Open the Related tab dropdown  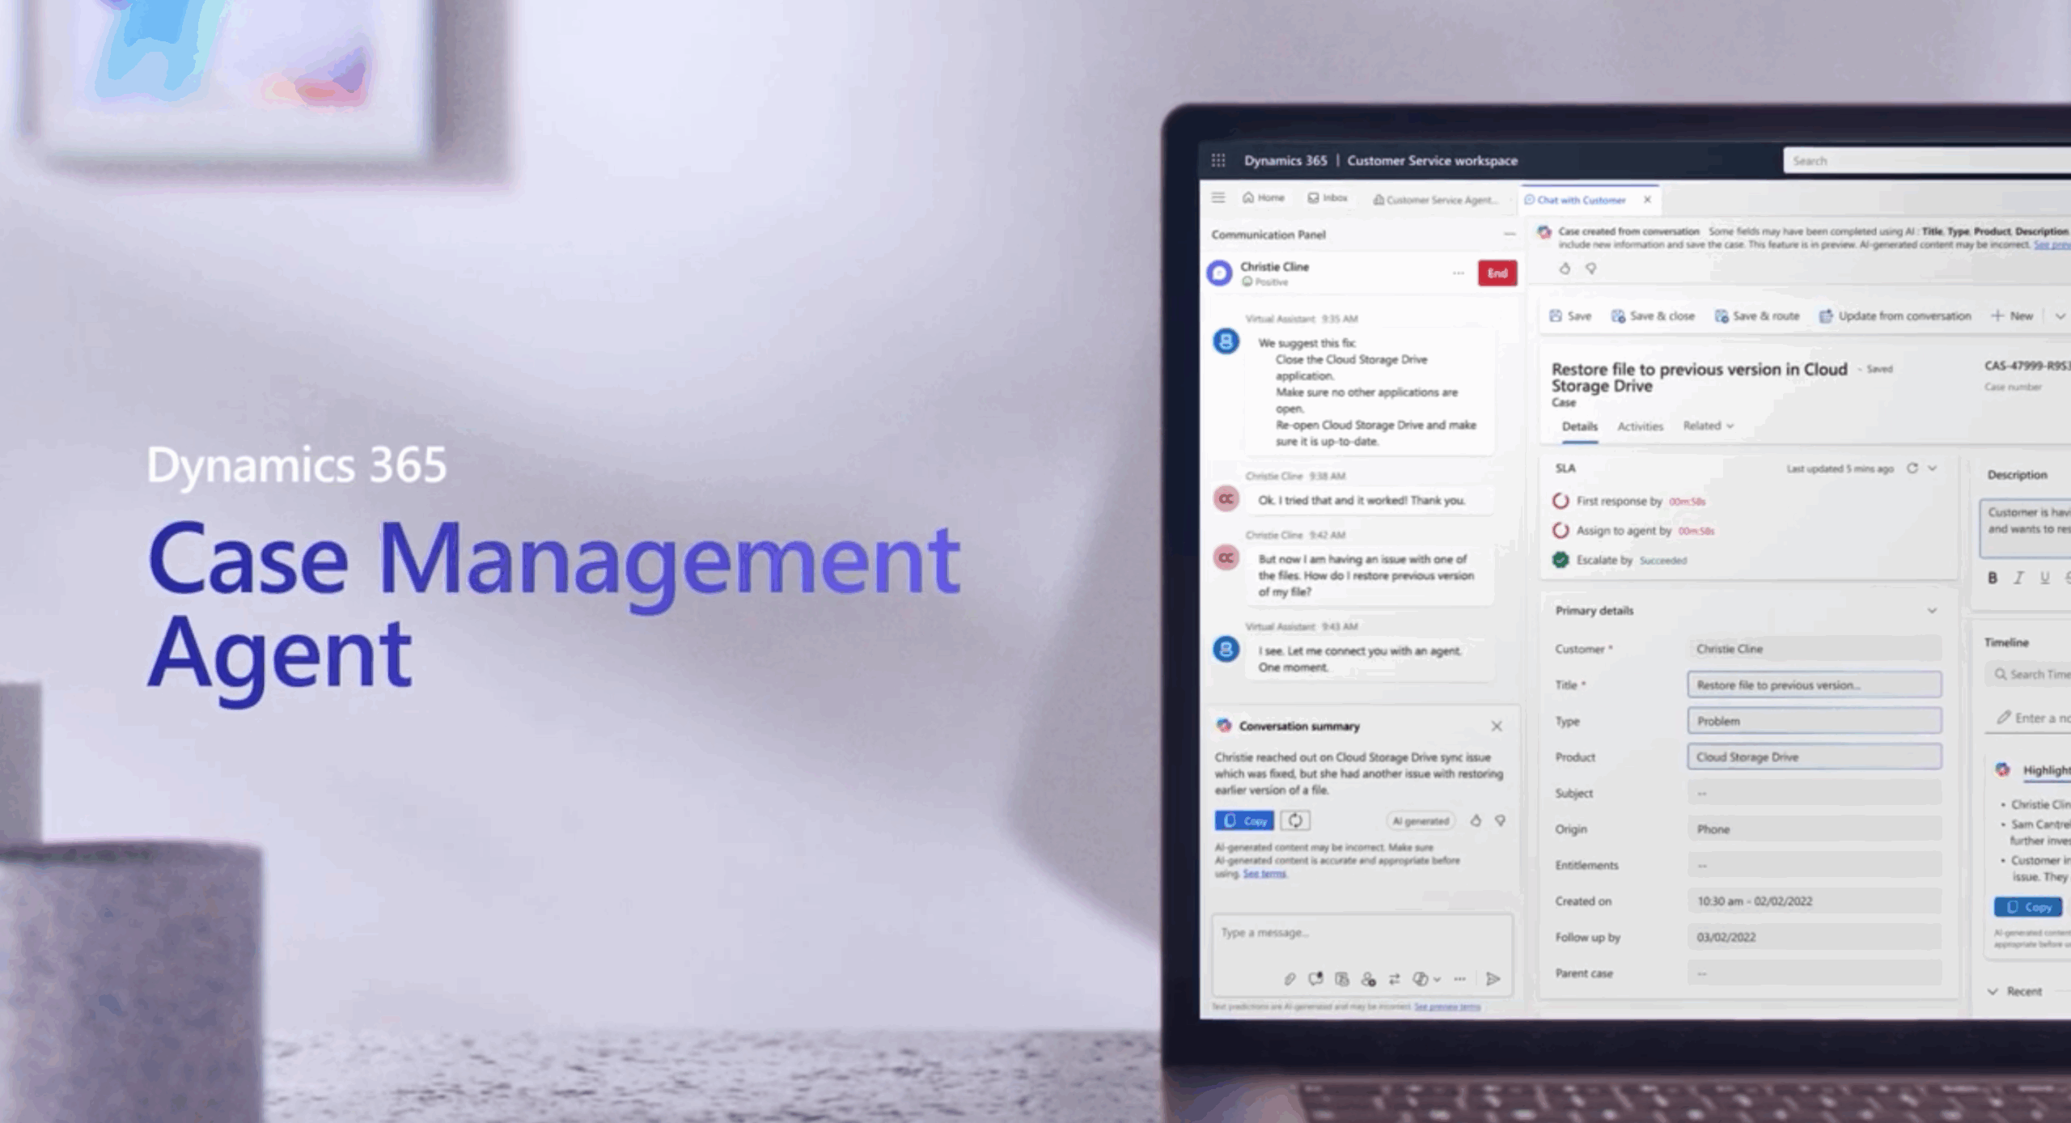point(1709,426)
